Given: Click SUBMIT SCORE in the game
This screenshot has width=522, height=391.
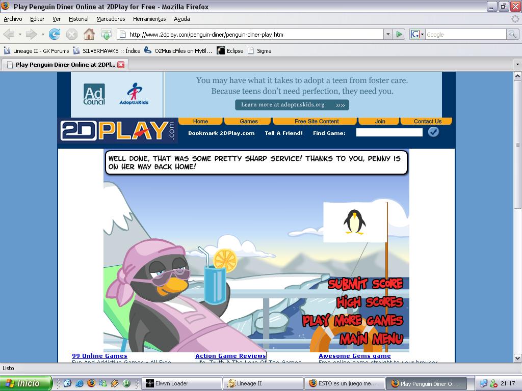Looking at the screenshot, I should pyautogui.click(x=365, y=284).
